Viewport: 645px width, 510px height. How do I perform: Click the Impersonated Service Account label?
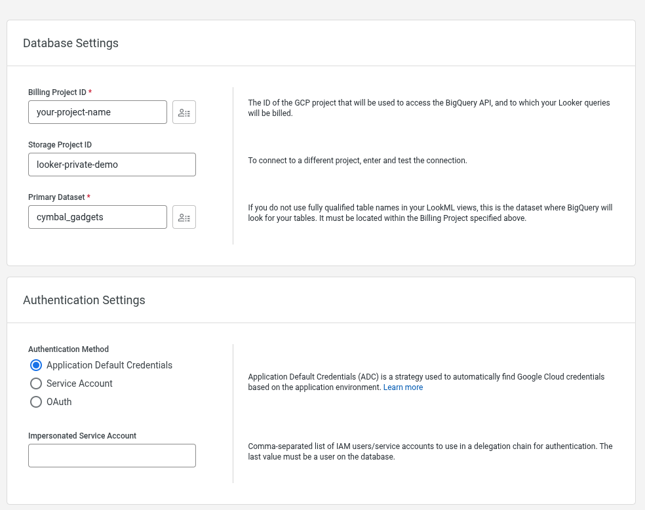pyautogui.click(x=82, y=436)
